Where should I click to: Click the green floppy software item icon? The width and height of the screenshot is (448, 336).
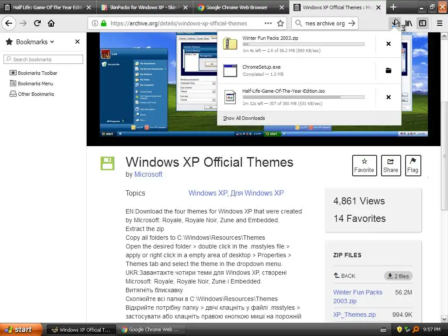pos(108,163)
